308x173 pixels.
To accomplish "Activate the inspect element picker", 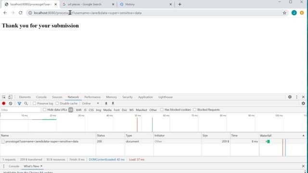I will [x=4, y=97].
